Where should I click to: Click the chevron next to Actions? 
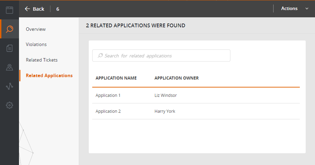(x=307, y=9)
